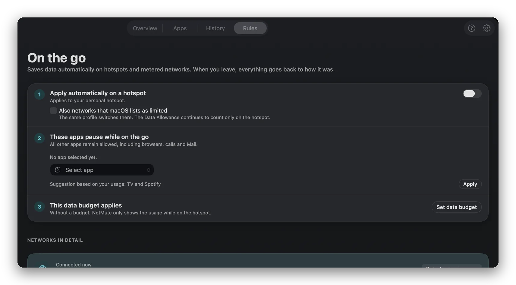Switch to the Overview tab
The image size is (516, 285).
[145, 28]
